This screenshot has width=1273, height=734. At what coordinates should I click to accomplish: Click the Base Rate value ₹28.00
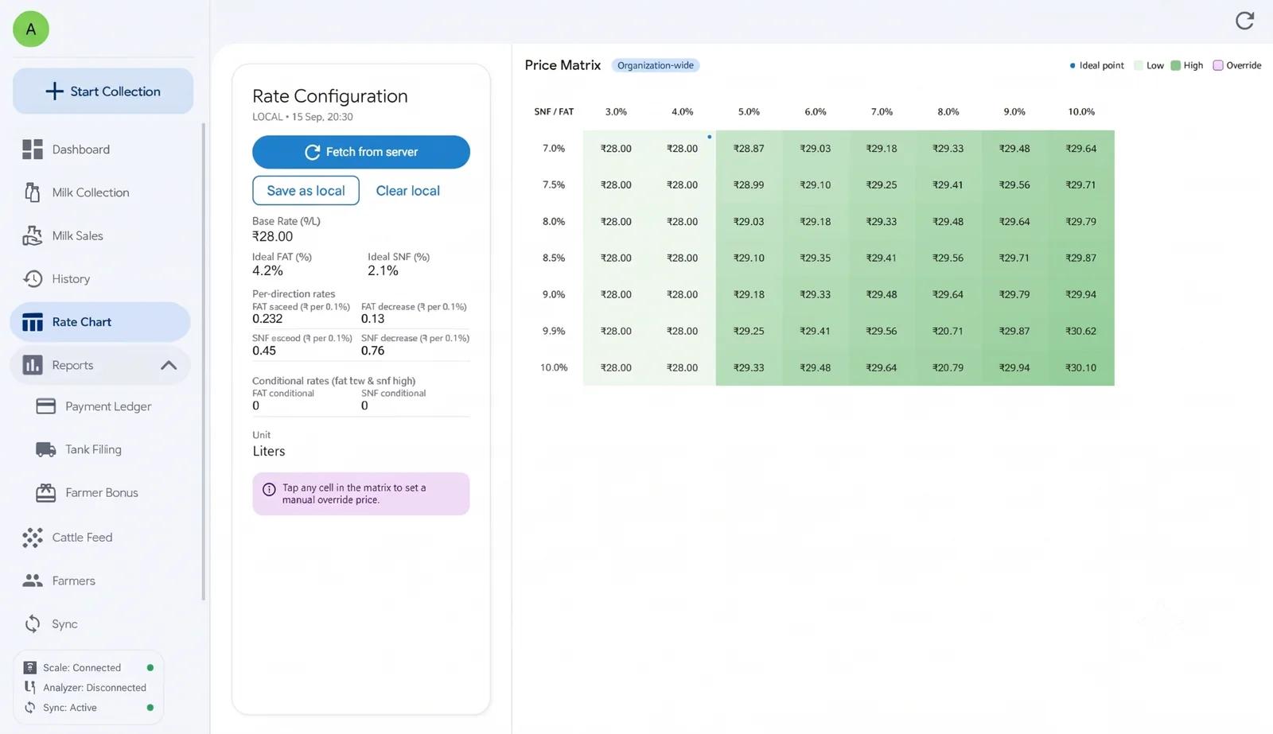[x=273, y=236]
